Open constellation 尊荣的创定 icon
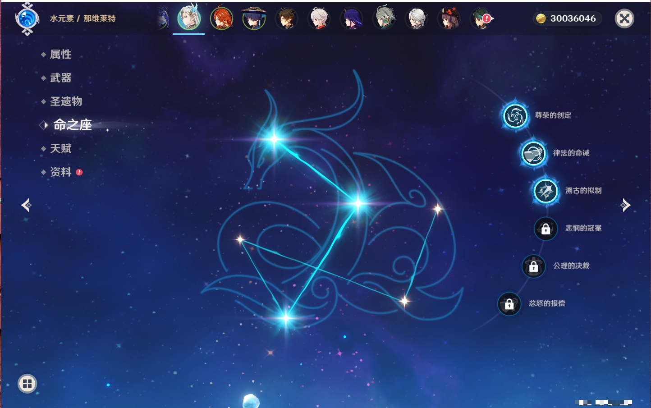Screen dimensions: 651x408 pos(515,116)
